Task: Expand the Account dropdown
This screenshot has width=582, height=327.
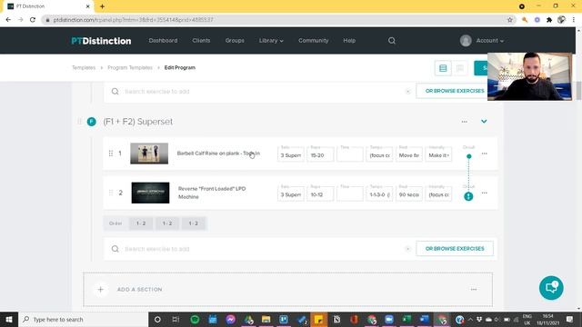Action: coord(489,41)
